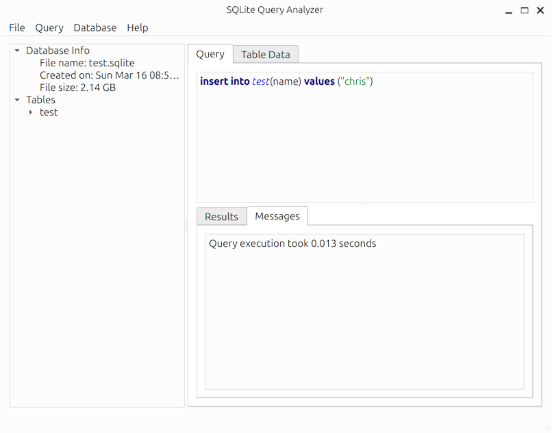Minimize the SQLite Query Analyzer window
Screen dimensions: 552x433
(509, 10)
